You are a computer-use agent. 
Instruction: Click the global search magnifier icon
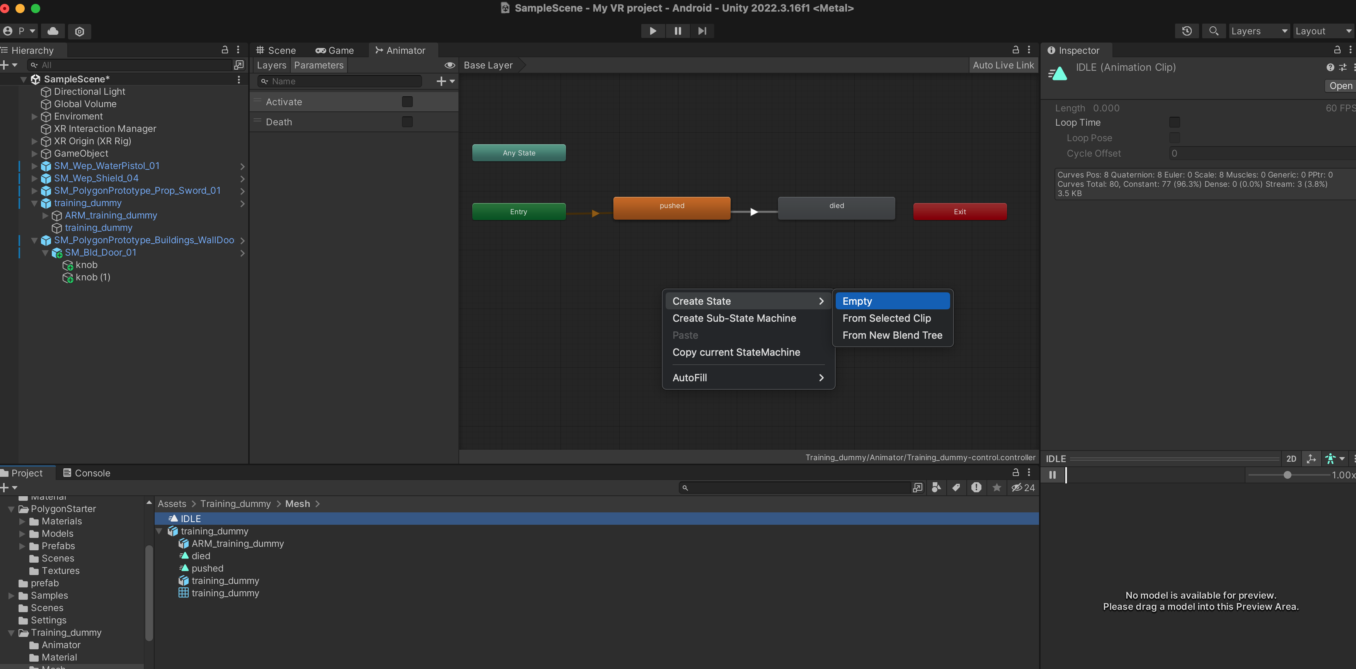1213,31
